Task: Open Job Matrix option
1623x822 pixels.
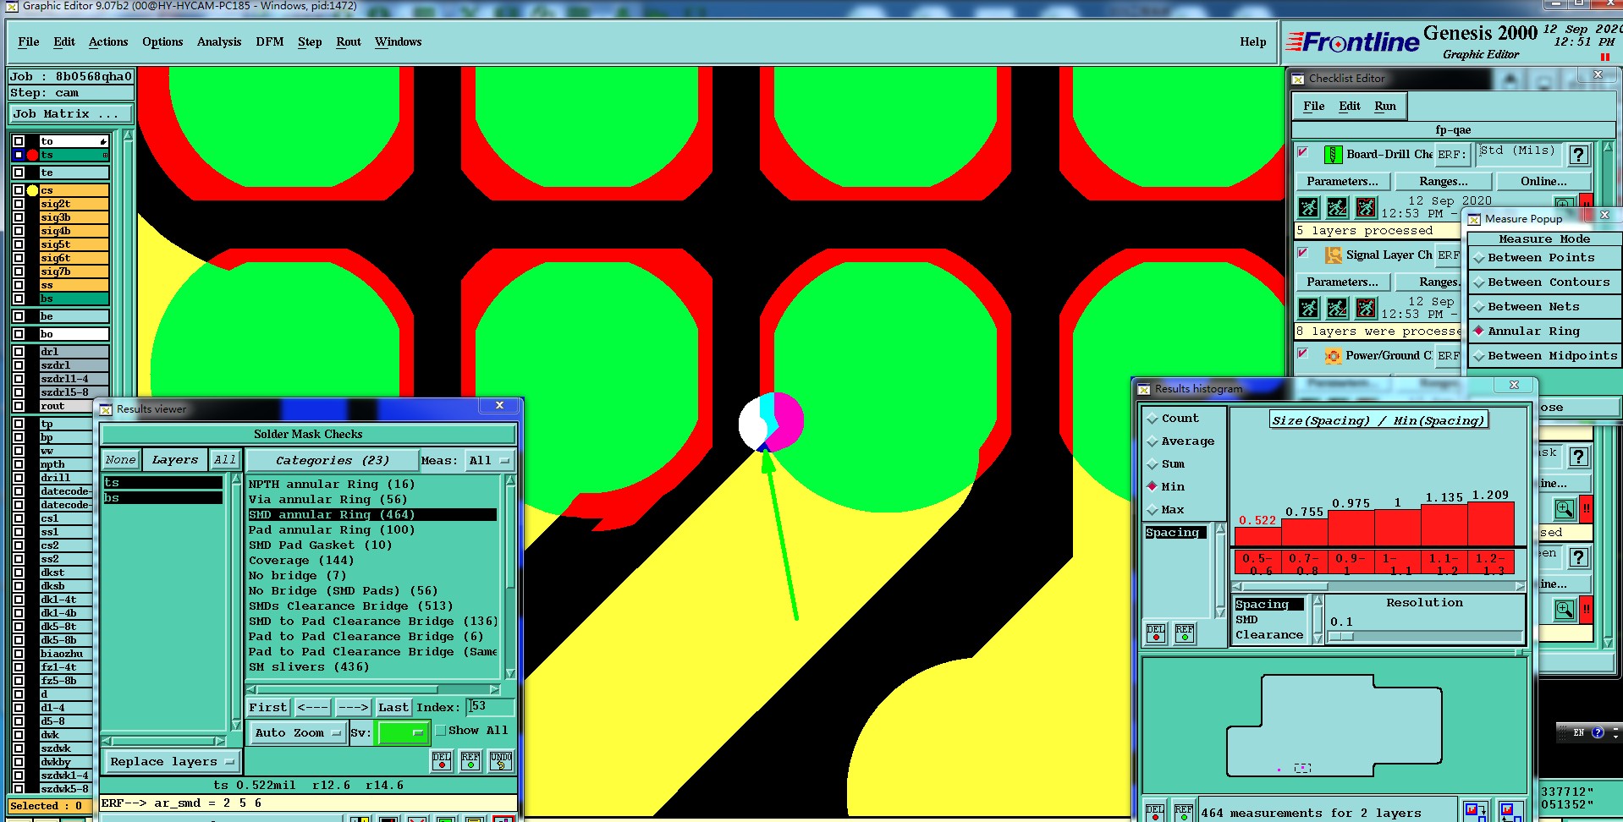Action: pyautogui.click(x=71, y=114)
